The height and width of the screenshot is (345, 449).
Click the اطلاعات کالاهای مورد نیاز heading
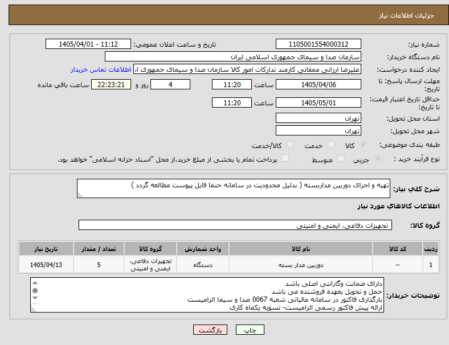click(x=398, y=206)
